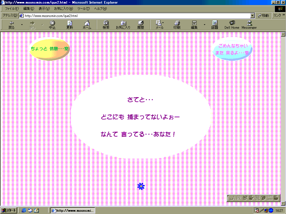
Task: Open the Back button history dropdown arrow
Action: click(x=22, y=25)
